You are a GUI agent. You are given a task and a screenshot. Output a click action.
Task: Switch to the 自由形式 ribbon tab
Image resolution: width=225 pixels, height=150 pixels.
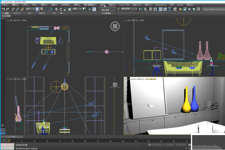point(17,13)
